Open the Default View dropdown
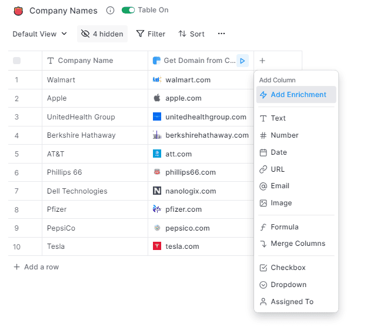380x330 pixels. [40, 34]
